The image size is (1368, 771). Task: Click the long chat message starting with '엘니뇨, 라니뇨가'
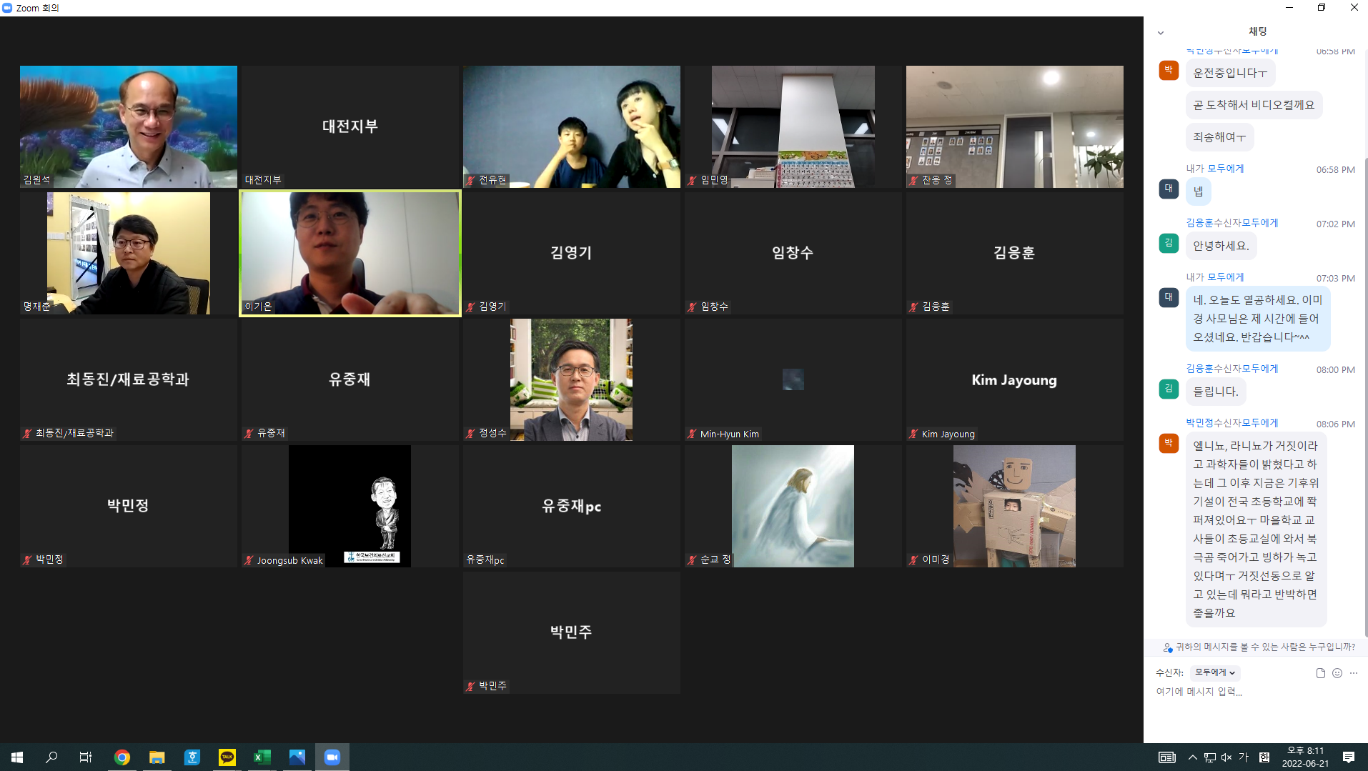click(x=1256, y=529)
